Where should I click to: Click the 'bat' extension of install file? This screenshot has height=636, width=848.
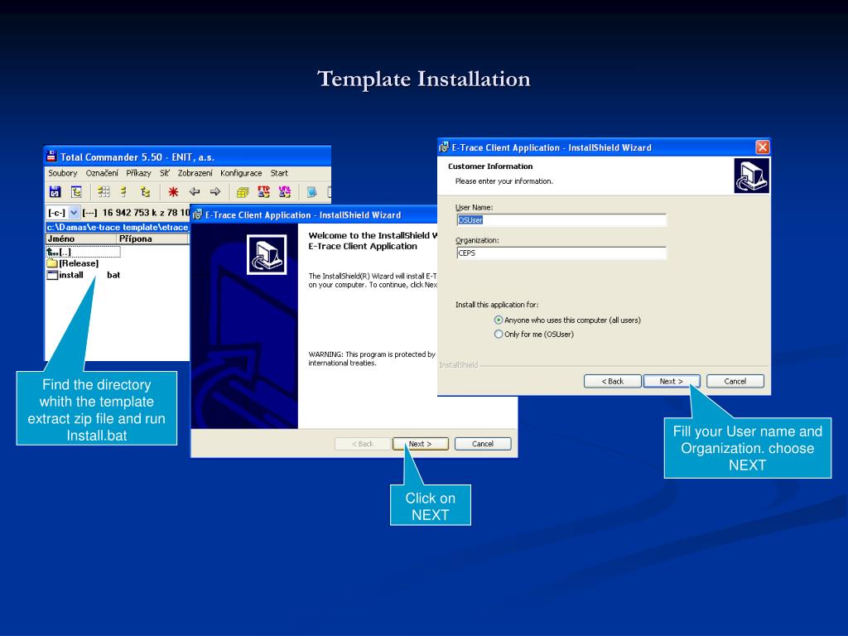113,275
